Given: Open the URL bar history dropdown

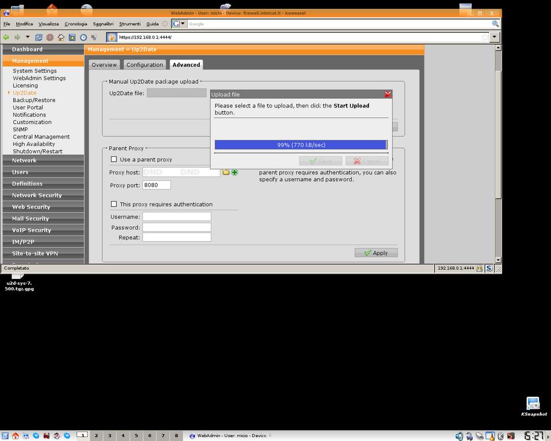Looking at the screenshot, I should 494,37.
